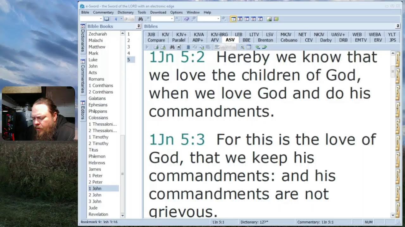Open dropdown arrow next to back button
This screenshot has width=405, height=227.
tap(121, 19)
